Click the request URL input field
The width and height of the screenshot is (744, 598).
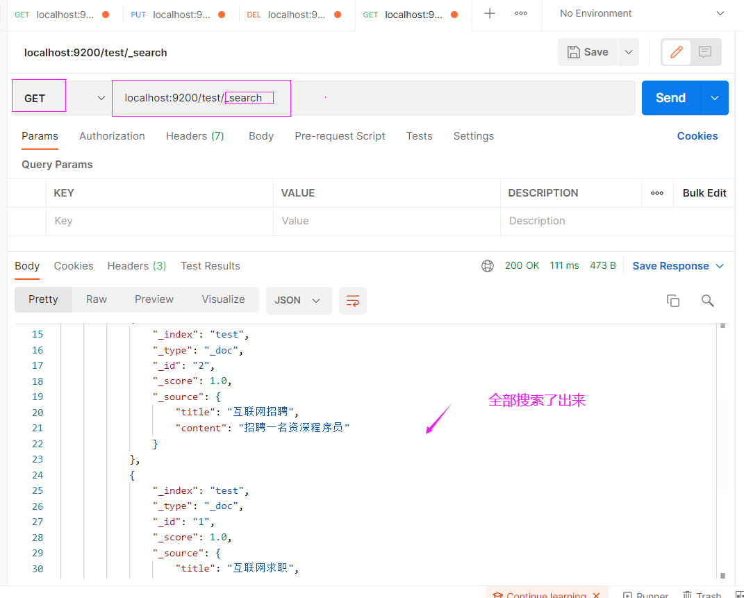coord(374,98)
